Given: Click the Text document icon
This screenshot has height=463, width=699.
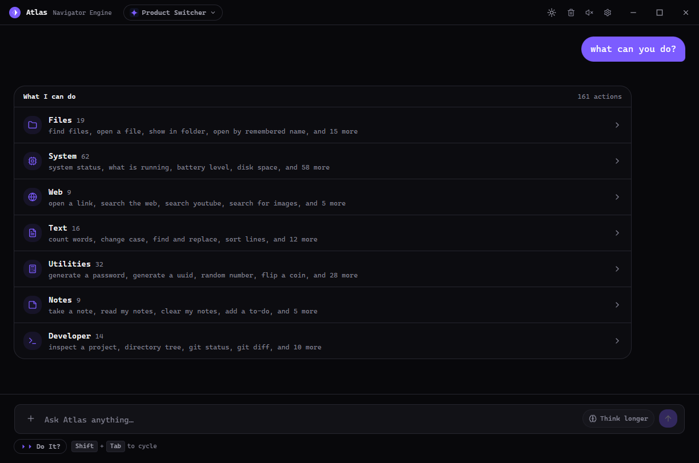Looking at the screenshot, I should tap(33, 233).
